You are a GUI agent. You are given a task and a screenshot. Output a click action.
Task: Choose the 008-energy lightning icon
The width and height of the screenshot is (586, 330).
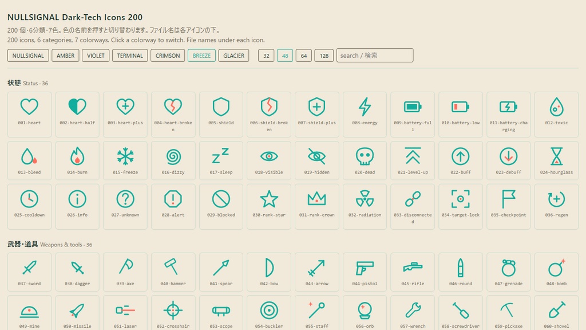[x=365, y=107]
